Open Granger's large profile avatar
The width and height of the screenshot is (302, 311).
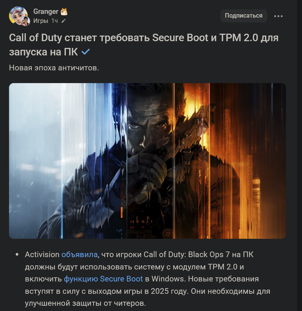[18, 15]
